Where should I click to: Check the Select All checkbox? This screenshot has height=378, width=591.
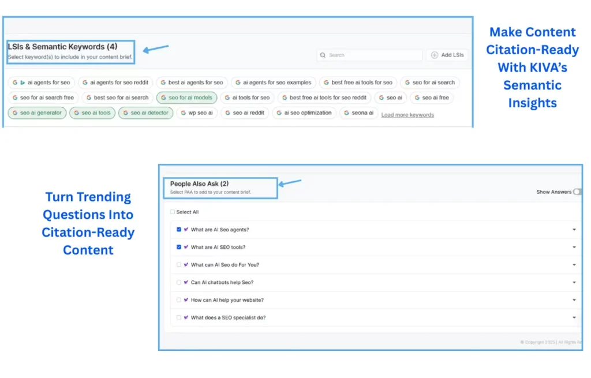point(172,212)
